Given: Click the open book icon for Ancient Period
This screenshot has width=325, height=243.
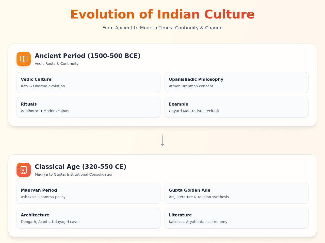Looking at the screenshot, I should click(24, 59).
